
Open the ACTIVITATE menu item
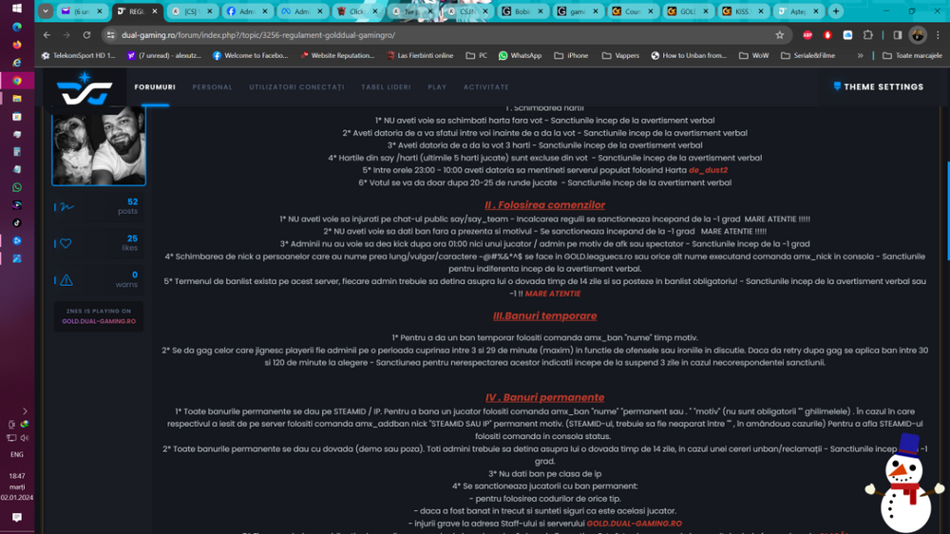(485, 87)
